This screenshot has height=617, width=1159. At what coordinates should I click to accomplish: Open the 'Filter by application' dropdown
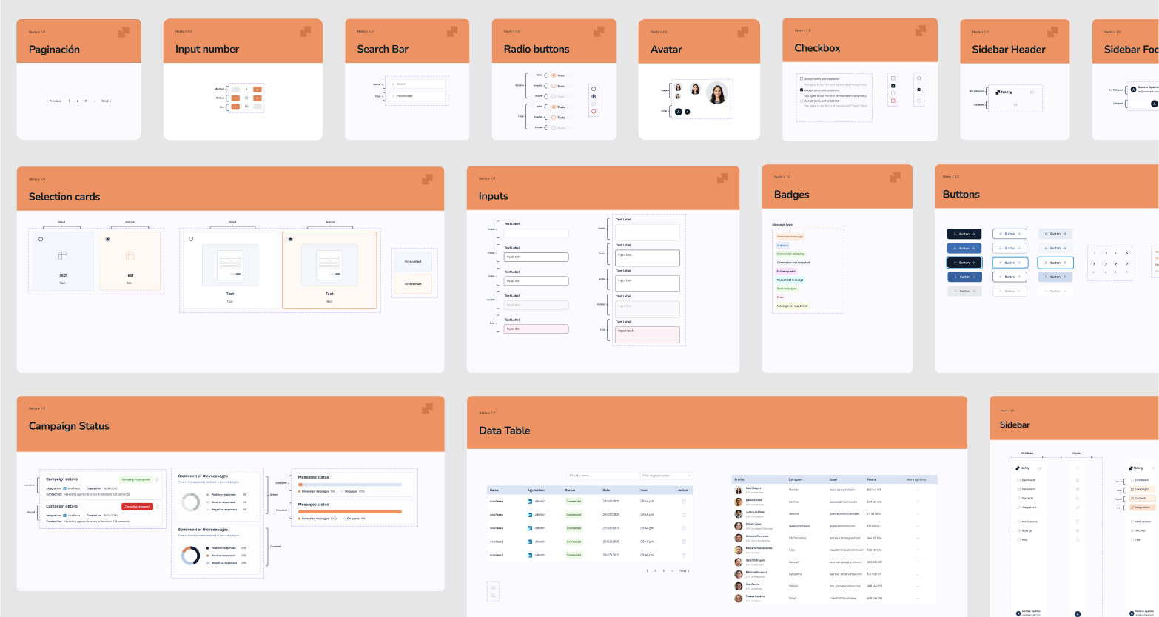pos(666,476)
